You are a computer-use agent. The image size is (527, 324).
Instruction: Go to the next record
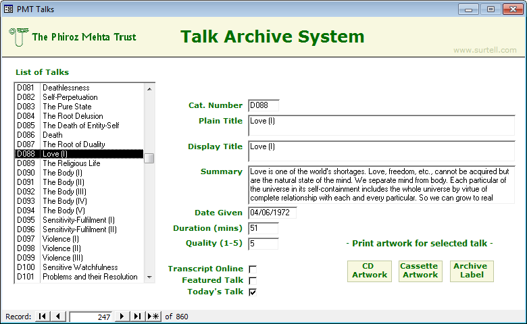coord(122,317)
